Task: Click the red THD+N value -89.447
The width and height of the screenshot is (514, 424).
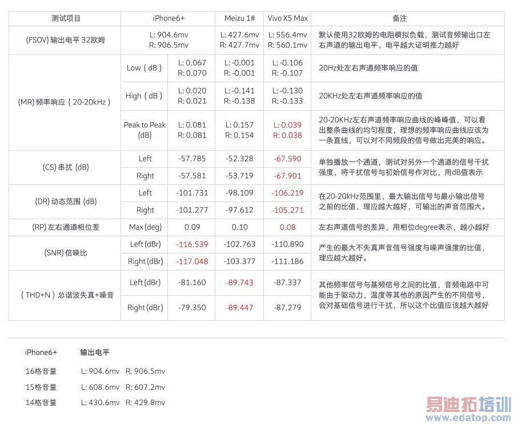Action: tap(239, 308)
